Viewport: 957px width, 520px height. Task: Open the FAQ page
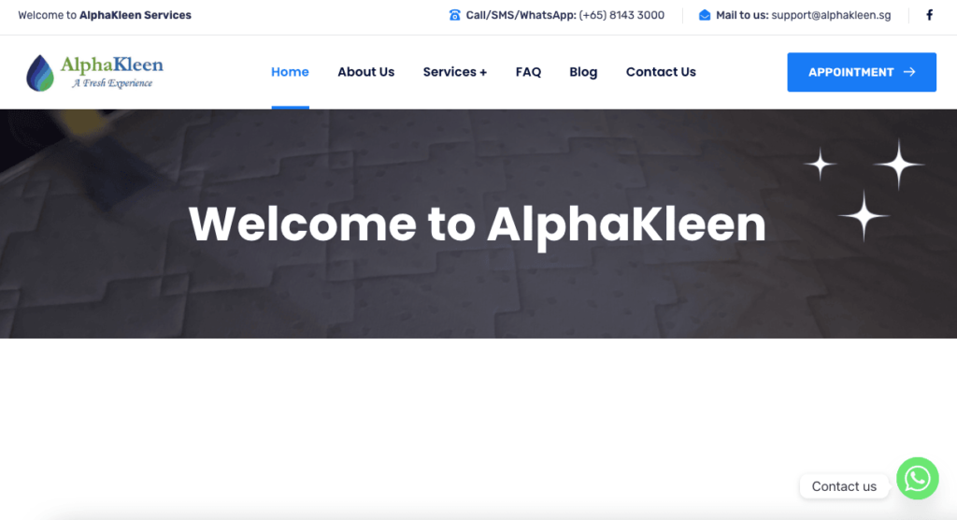[x=529, y=72]
